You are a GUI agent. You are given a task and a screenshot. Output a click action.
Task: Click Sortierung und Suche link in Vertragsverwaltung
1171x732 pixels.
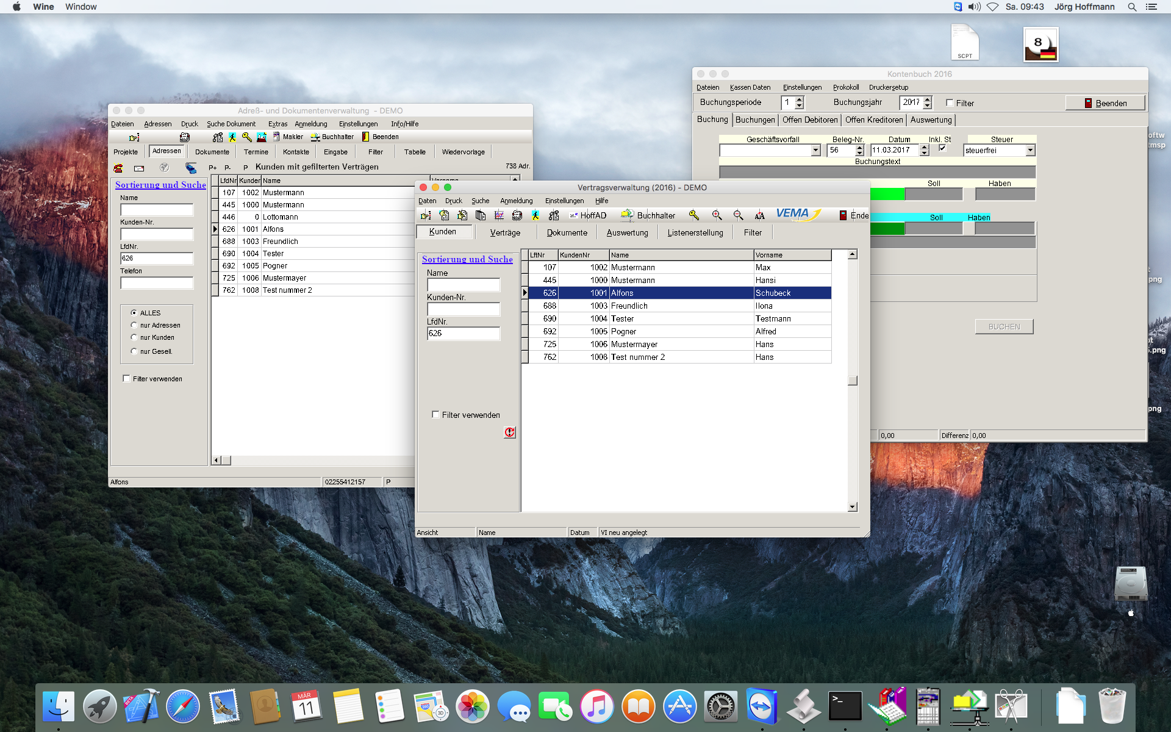point(467,259)
